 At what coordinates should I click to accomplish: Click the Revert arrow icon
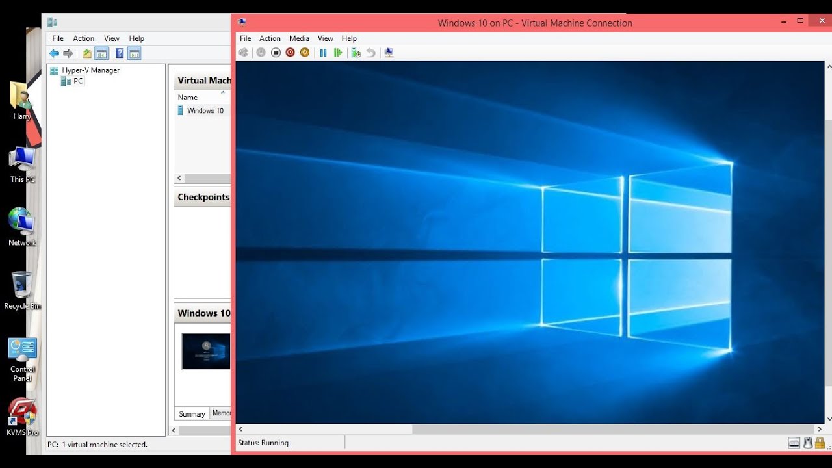[x=370, y=53]
